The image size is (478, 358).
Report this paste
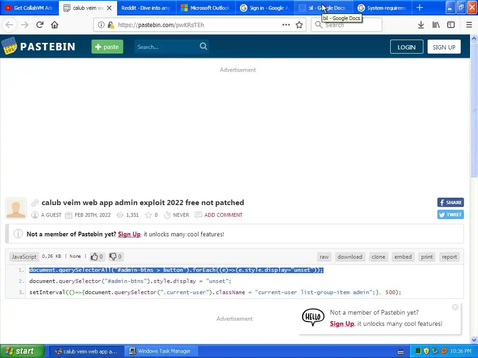coord(450,257)
